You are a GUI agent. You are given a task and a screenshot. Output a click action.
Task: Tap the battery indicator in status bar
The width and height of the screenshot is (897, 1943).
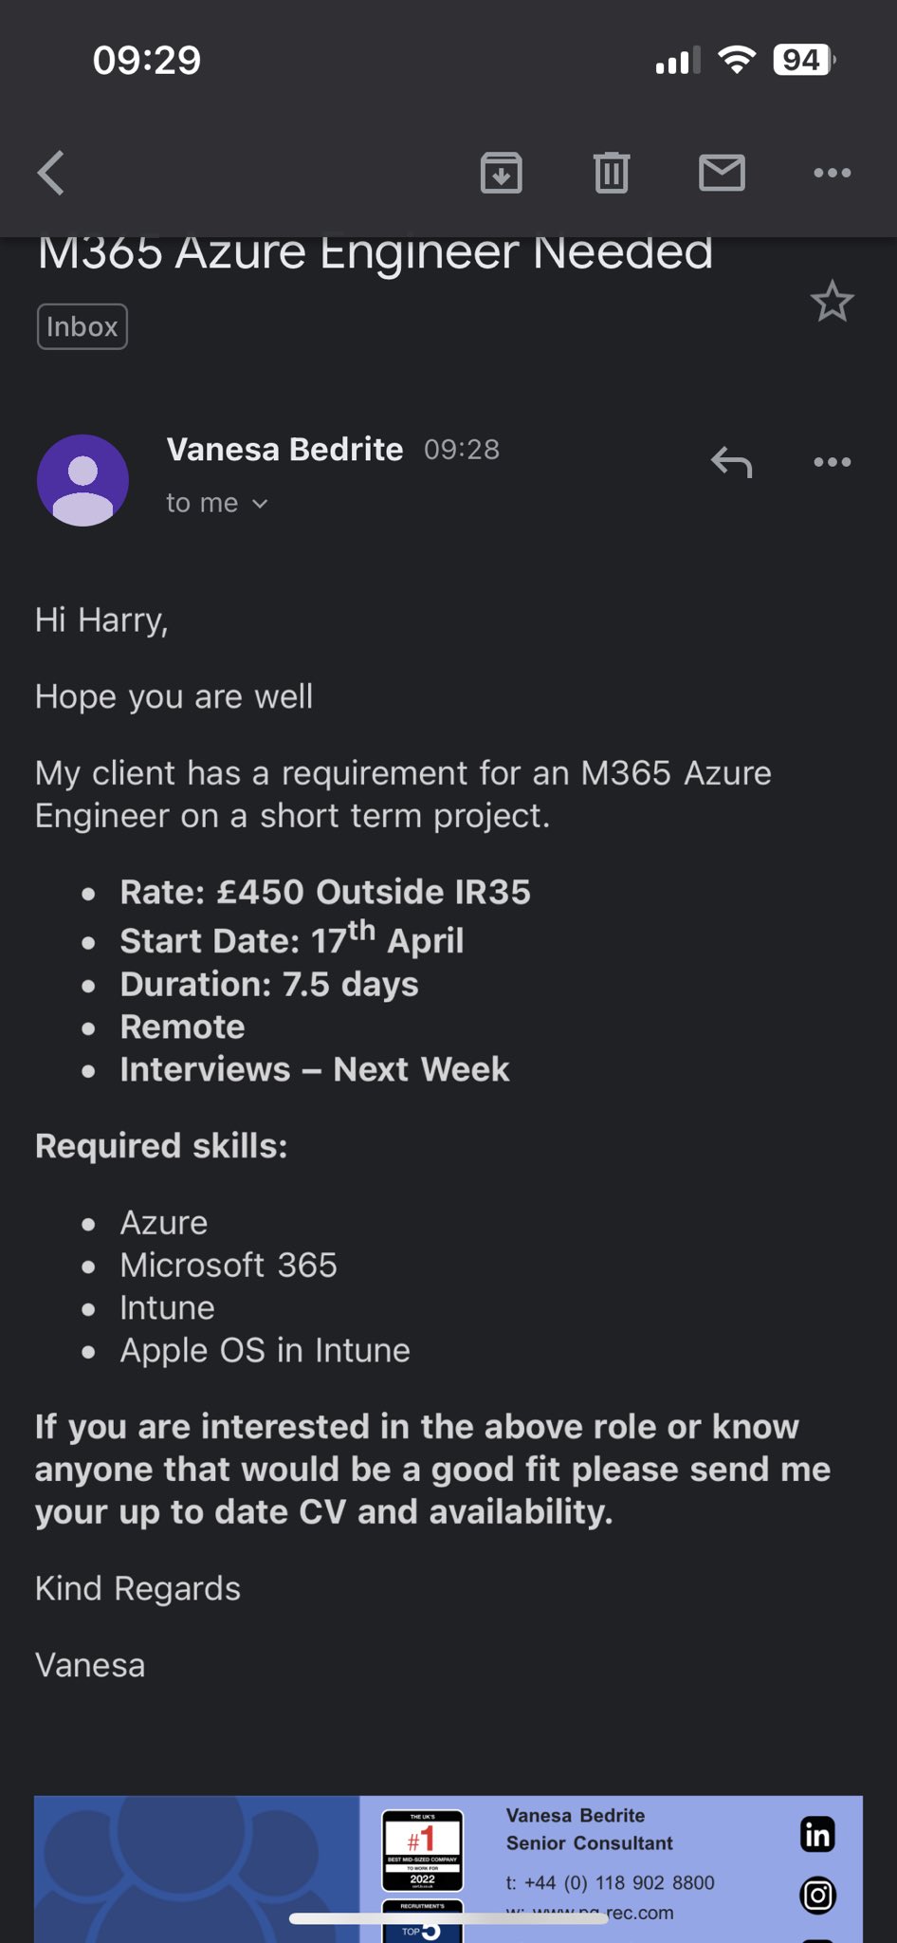(802, 61)
